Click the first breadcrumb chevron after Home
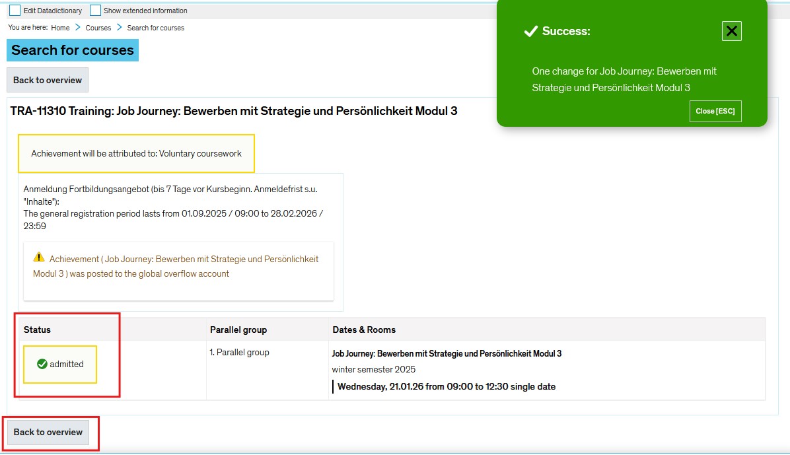Screen dimensions: 790x455 click(x=77, y=28)
